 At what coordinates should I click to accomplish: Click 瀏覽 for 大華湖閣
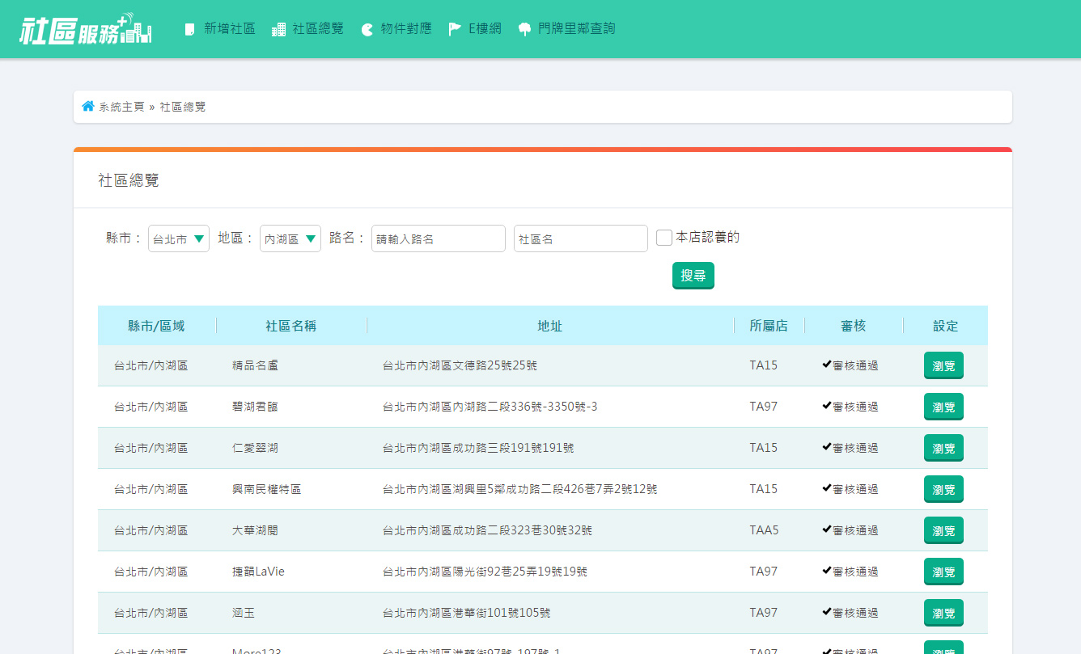click(x=943, y=531)
